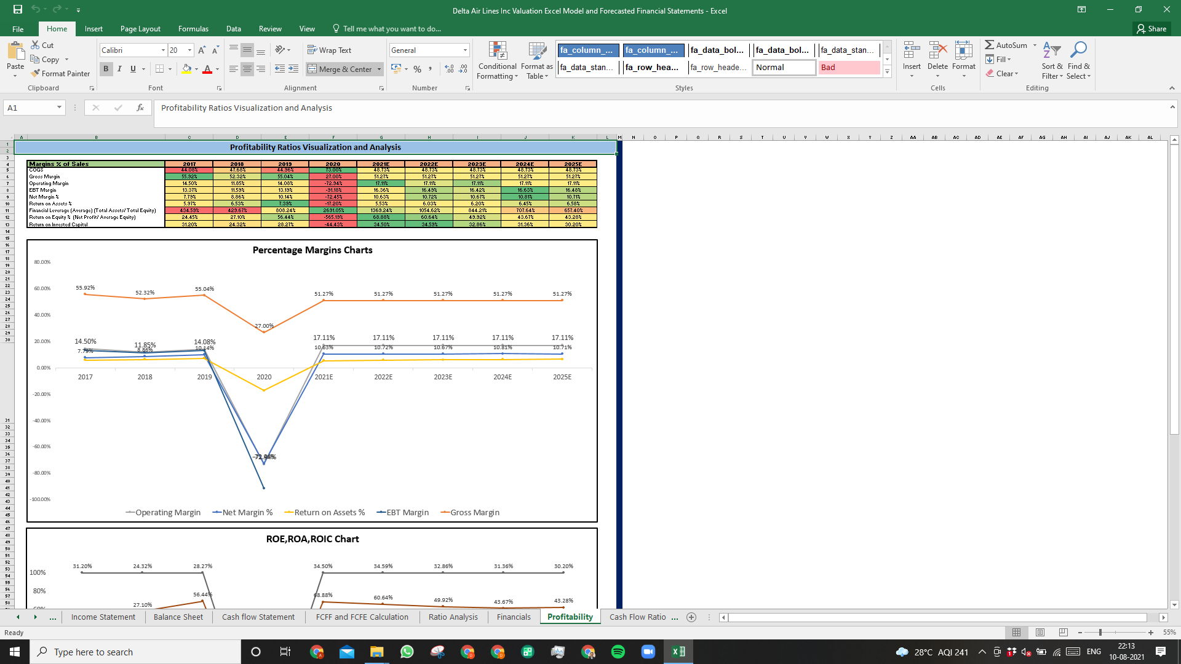
Task: Toggle Align Left
Action: 234,69
